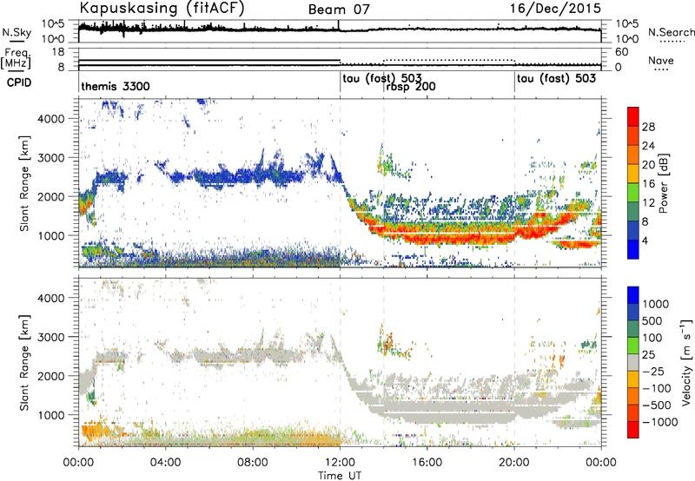Screen dimensions: 695x481
Task: Click the solid line sample under 'N.Sky'
Action: coord(17,42)
